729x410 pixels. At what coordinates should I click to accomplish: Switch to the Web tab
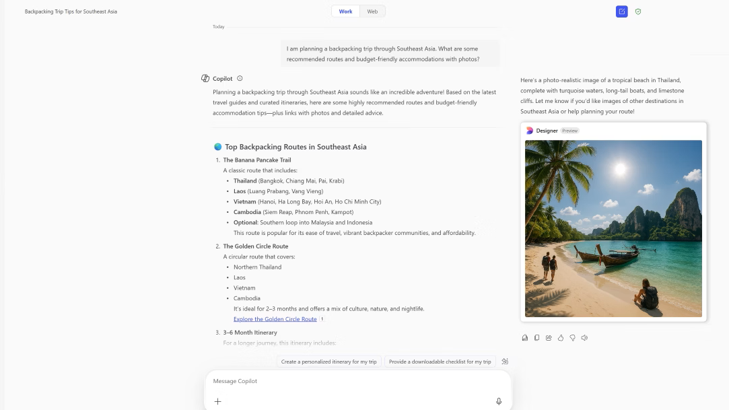pyautogui.click(x=372, y=11)
